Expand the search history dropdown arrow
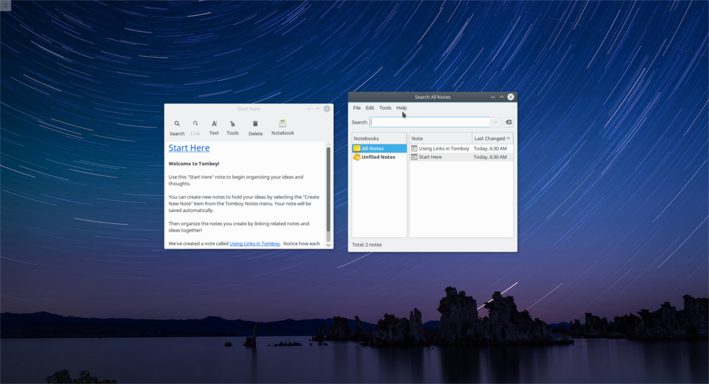The width and height of the screenshot is (709, 384). pyautogui.click(x=496, y=122)
